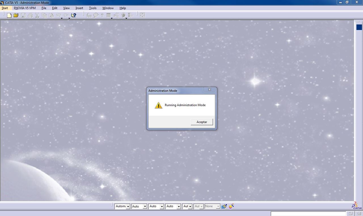Click the Save diskette icon
This screenshot has width=363, height=216.
tap(23, 15)
